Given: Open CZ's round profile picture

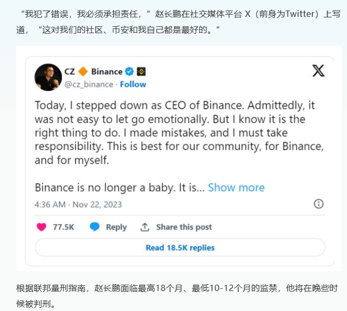Looking at the screenshot, I should [x=48, y=77].
